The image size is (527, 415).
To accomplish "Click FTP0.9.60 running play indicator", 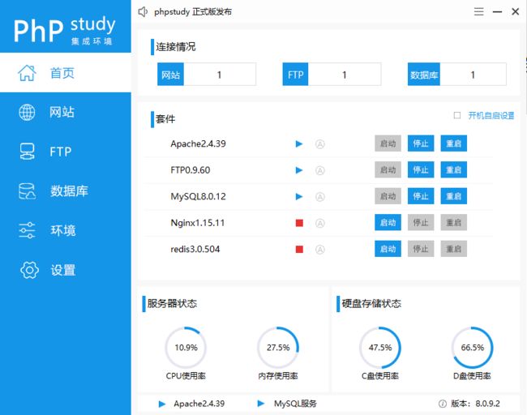I will coord(299,170).
